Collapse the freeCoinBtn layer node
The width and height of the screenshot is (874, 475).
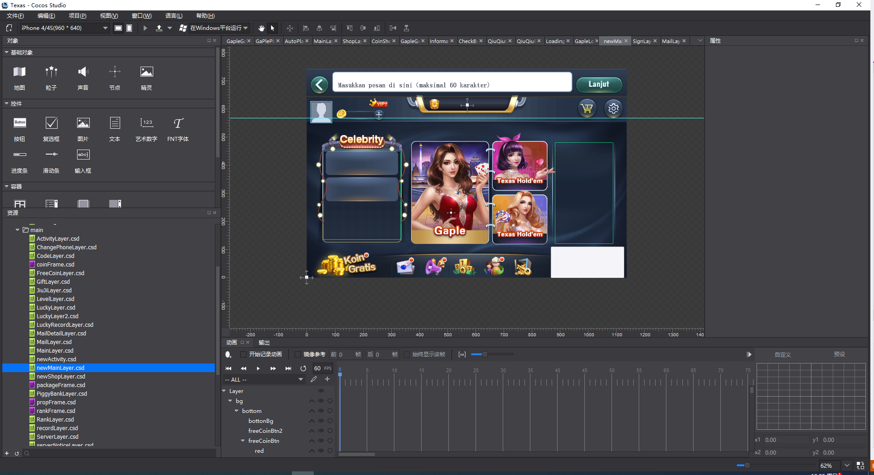pos(243,441)
